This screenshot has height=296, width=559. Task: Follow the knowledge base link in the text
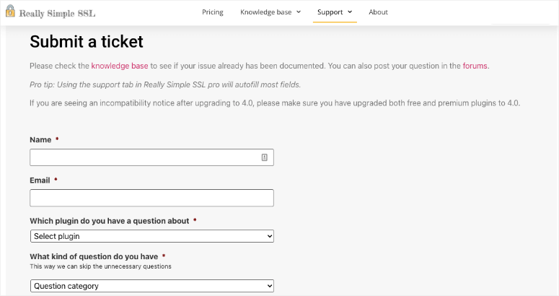tap(120, 66)
